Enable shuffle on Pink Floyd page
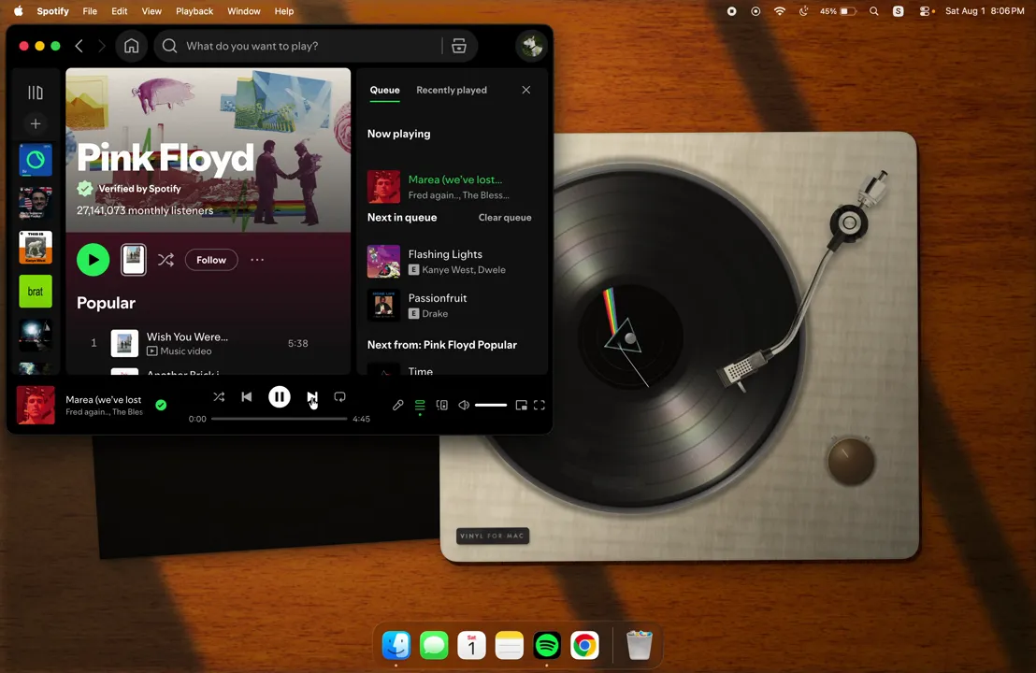Viewport: 1036px width, 673px height. click(x=165, y=260)
